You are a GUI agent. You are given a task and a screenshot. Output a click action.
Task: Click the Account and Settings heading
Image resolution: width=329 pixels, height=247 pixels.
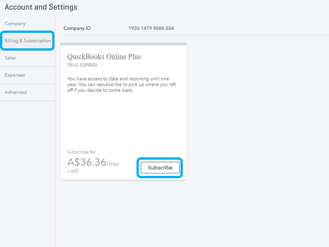pos(41,7)
